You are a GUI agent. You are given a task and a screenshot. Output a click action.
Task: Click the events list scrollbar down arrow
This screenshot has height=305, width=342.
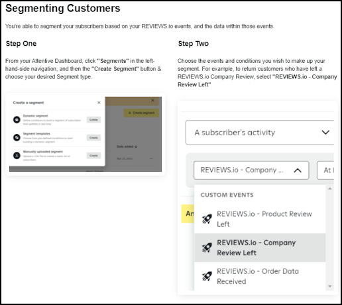[x=330, y=286]
